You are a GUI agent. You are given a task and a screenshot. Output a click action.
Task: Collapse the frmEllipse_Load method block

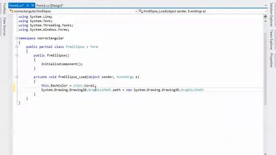(17, 77)
